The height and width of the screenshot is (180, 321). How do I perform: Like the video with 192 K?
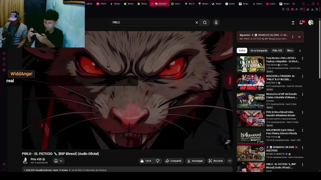pos(146,161)
